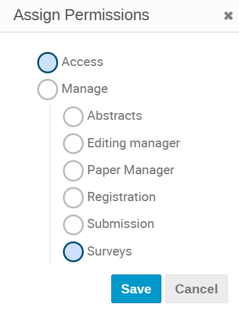239x316 pixels.
Task: Toggle the Access permission checkbox
Action: coord(48,62)
